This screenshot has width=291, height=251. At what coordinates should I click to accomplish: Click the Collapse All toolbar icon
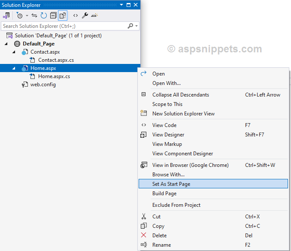pos(53,15)
